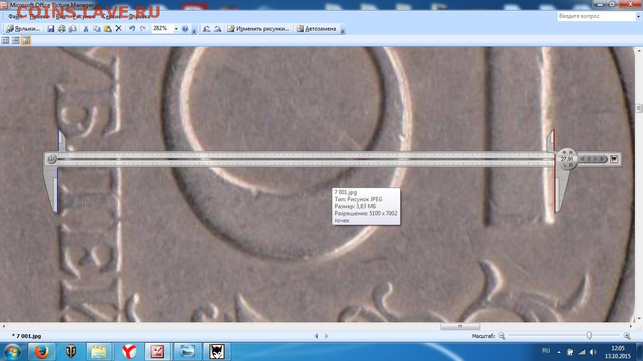Image resolution: width=643 pixels, height=361 pixels.
Task: Zoom in with the plus magnifier
Action: 627,336
